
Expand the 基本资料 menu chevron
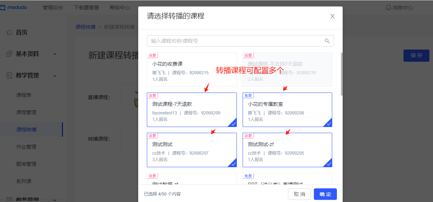(55, 54)
